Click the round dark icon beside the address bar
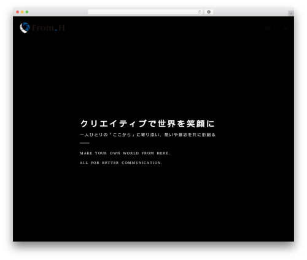Viewport: 307px width, 260px height. click(209, 12)
